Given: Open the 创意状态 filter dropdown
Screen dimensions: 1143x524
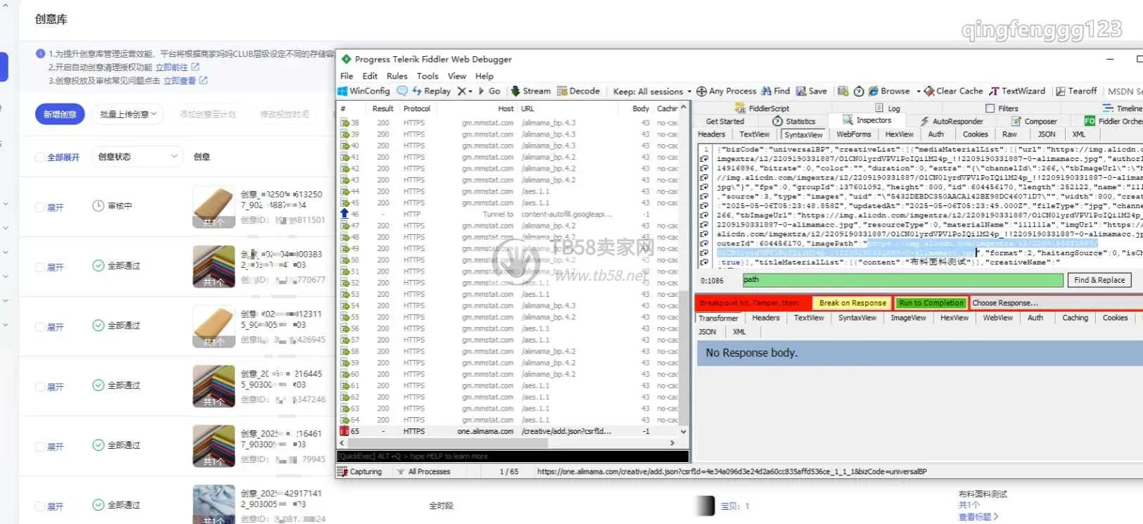Looking at the screenshot, I should click(x=138, y=156).
